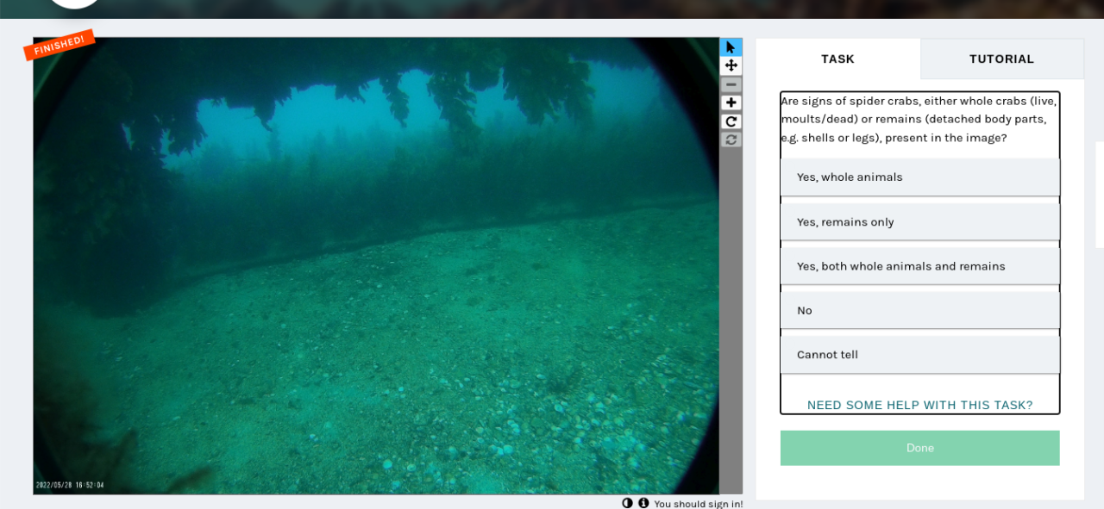This screenshot has width=1104, height=509.
Task: Select the pan/move image tool
Action: (731, 65)
